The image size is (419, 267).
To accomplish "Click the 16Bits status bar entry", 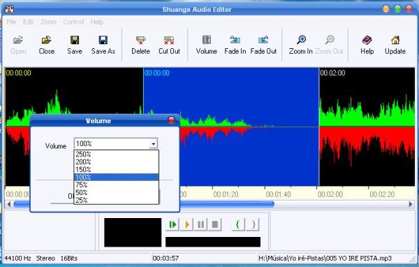I will 69,259.
